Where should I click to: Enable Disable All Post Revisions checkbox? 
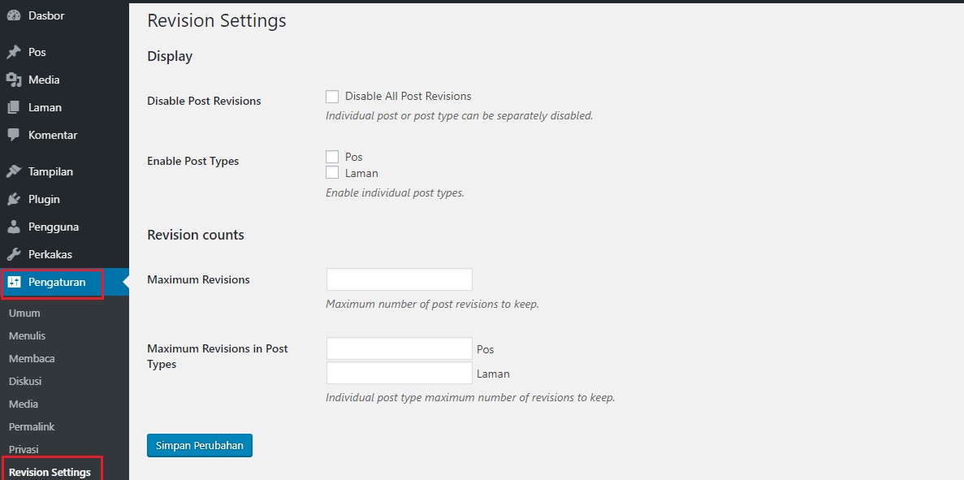click(331, 96)
